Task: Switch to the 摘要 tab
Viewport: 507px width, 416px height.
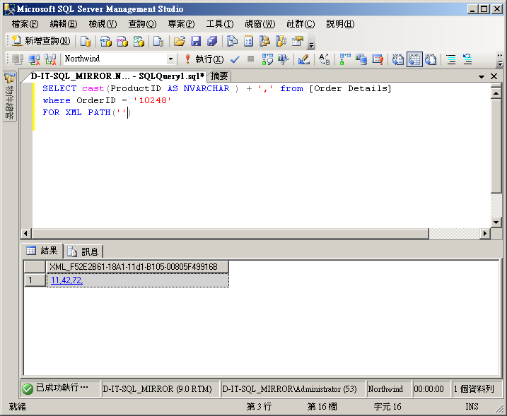Action: (x=219, y=76)
